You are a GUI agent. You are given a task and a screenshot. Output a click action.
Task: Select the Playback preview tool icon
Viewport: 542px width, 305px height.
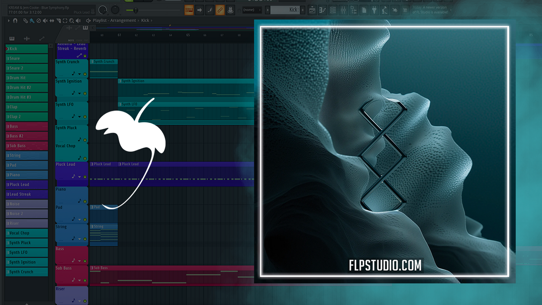[x=78, y=21]
